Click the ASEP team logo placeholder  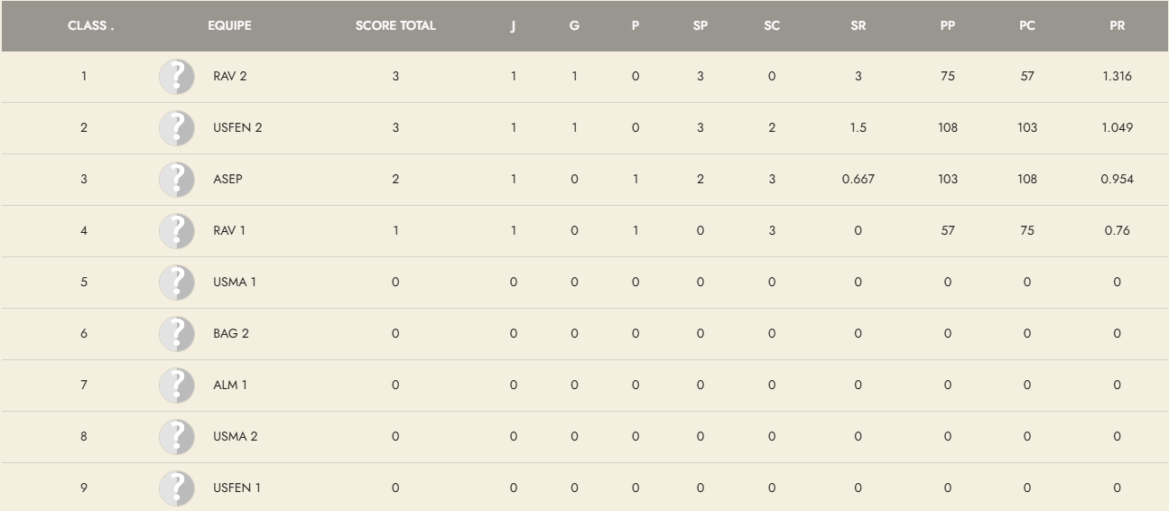177,180
